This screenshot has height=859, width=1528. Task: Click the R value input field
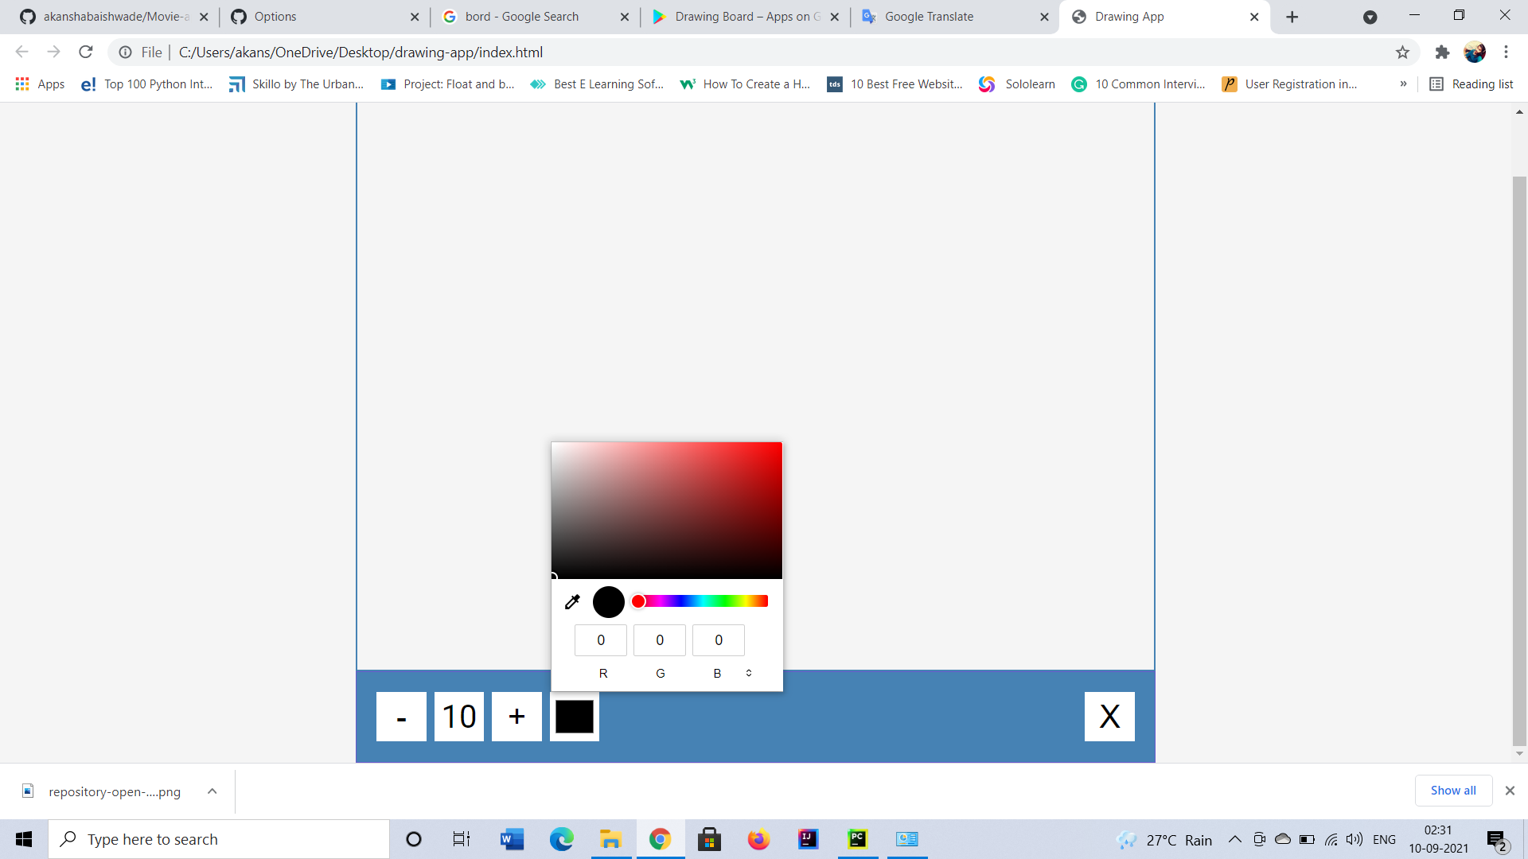tap(600, 639)
